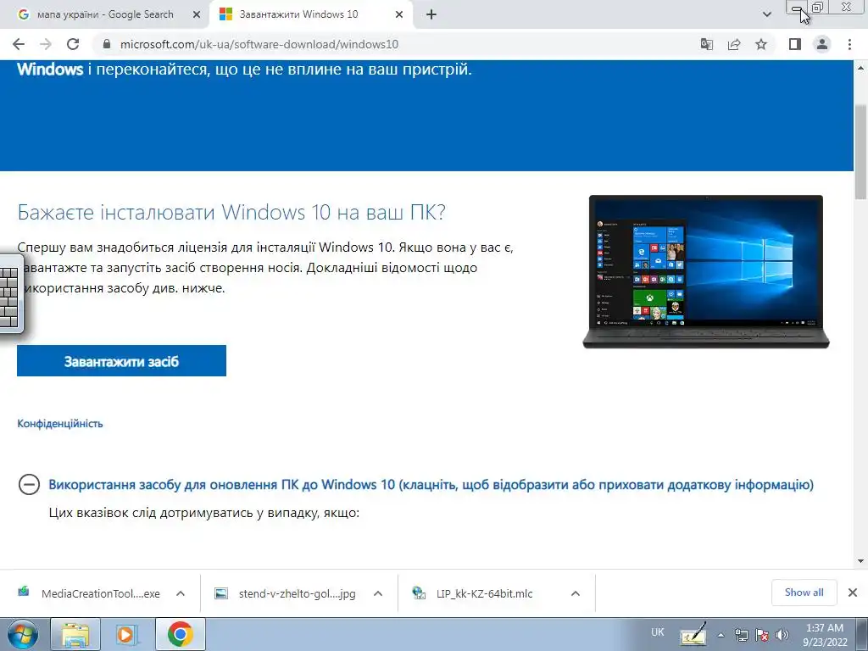Collapse the Використання засобу section with minus icon

29,484
